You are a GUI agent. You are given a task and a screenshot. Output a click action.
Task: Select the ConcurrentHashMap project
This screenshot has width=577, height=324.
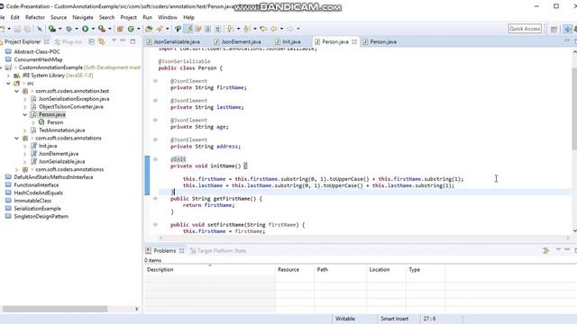(38, 59)
